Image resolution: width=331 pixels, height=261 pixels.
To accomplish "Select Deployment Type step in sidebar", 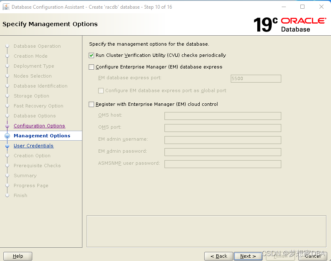I will [34, 66].
